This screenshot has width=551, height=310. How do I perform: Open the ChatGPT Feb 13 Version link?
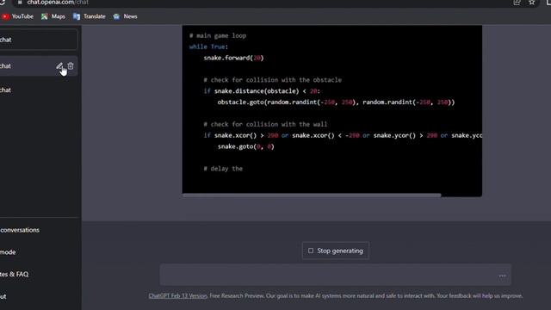point(178,296)
